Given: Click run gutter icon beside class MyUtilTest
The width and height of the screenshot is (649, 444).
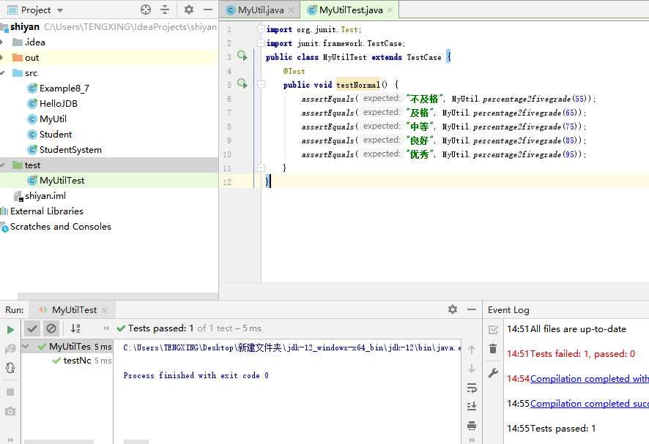Looking at the screenshot, I should click(x=242, y=56).
